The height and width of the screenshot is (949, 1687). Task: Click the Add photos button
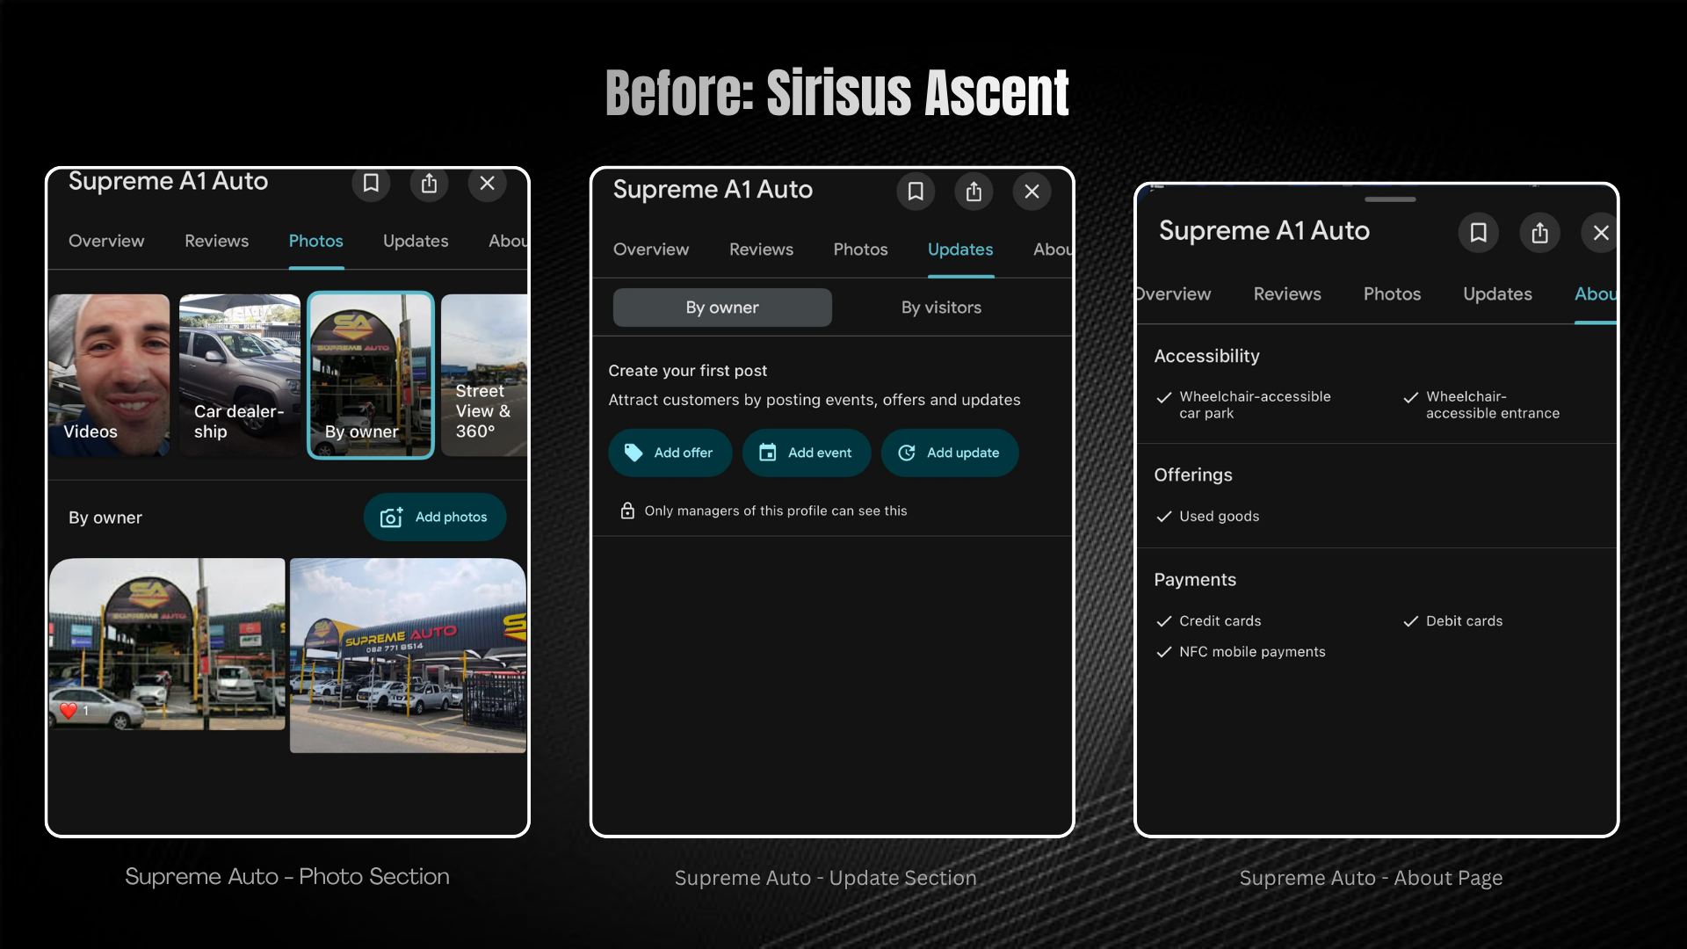(435, 518)
